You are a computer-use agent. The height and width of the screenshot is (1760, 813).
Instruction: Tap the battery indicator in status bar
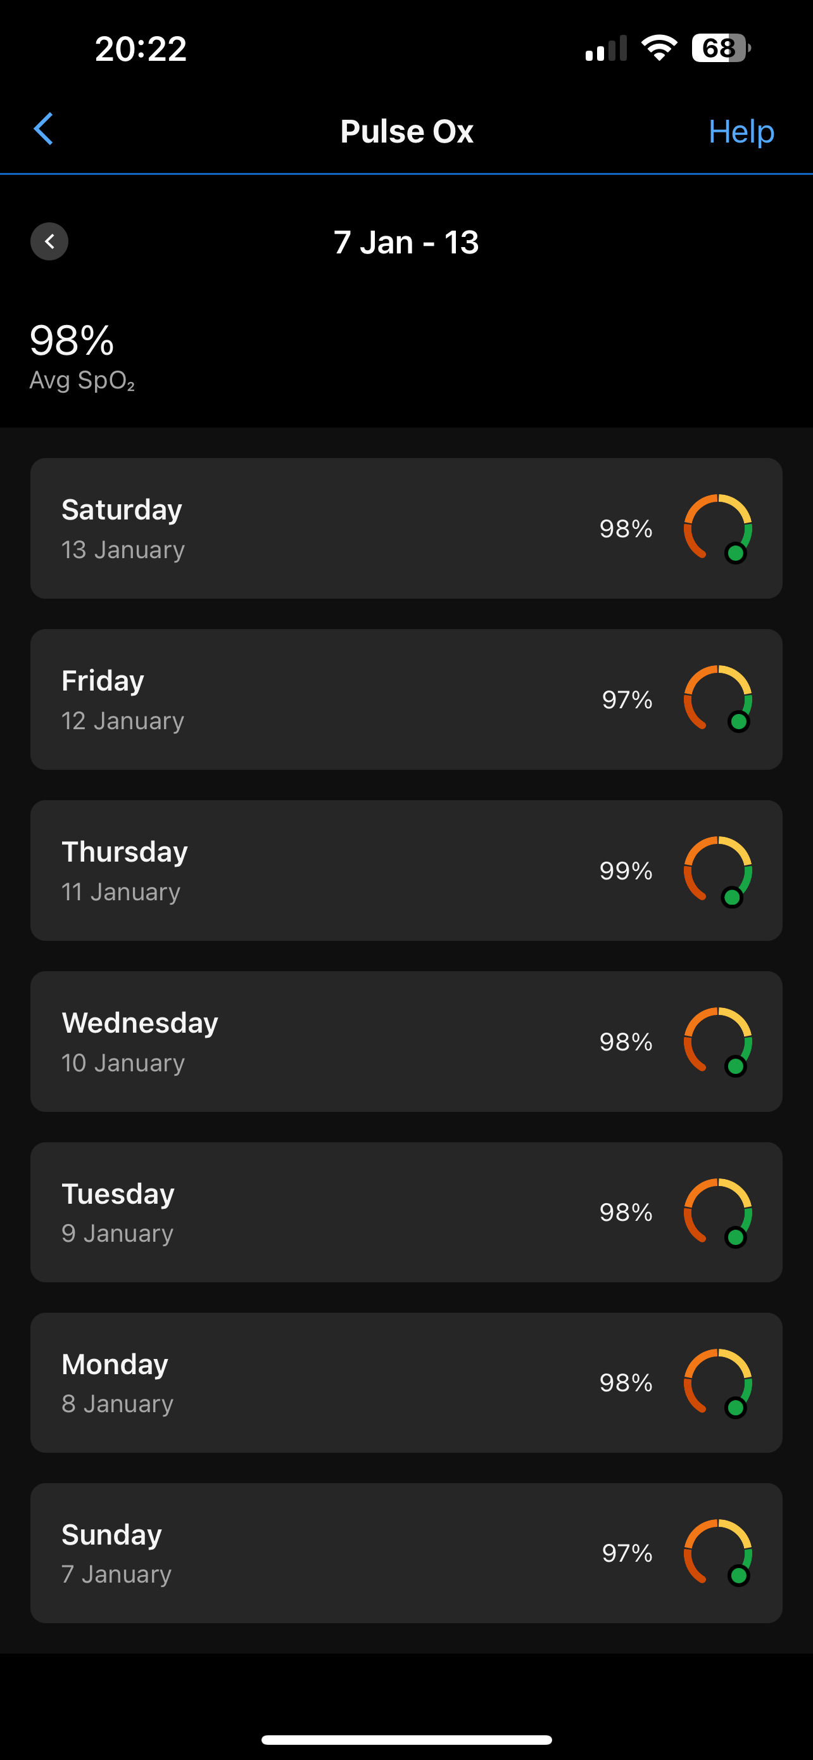721,48
